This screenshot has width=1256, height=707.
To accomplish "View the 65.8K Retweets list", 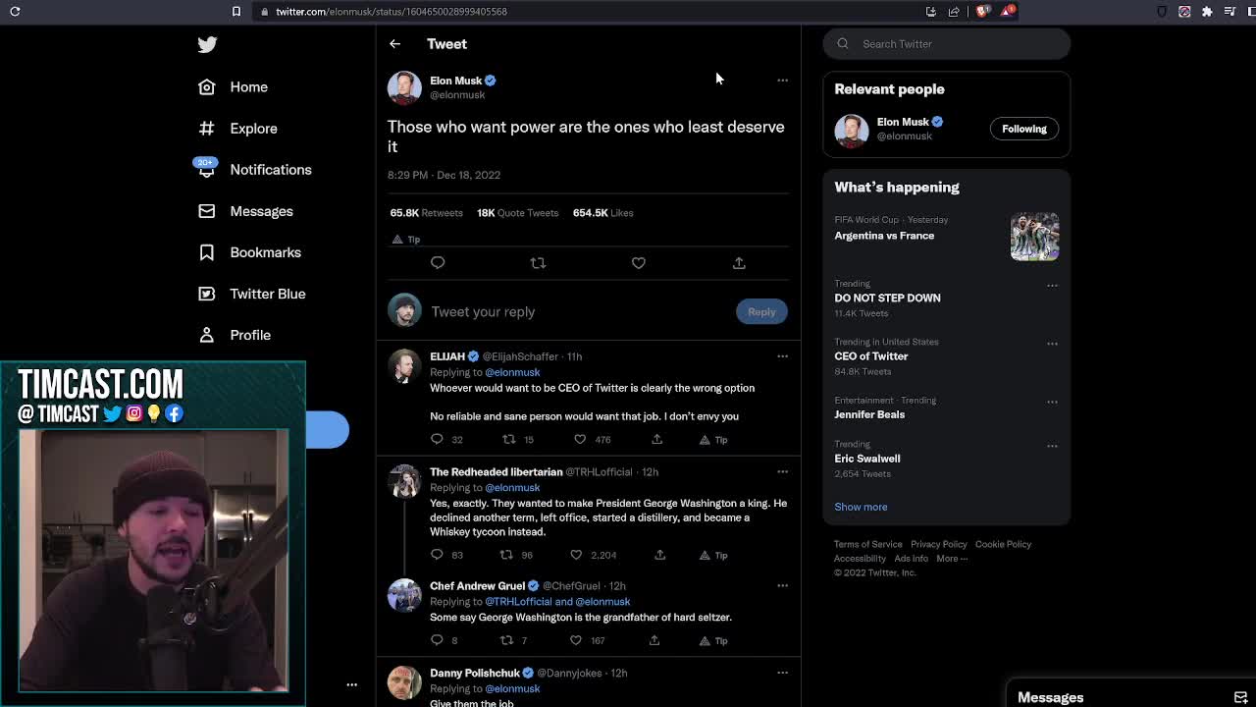I will coord(426,213).
